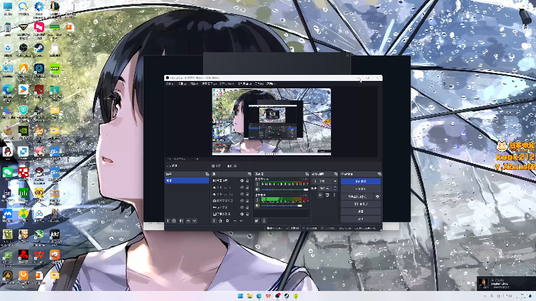Toggle visibility eye of the first source row
This screenshot has height=301, width=536.
pyautogui.click(x=242, y=181)
